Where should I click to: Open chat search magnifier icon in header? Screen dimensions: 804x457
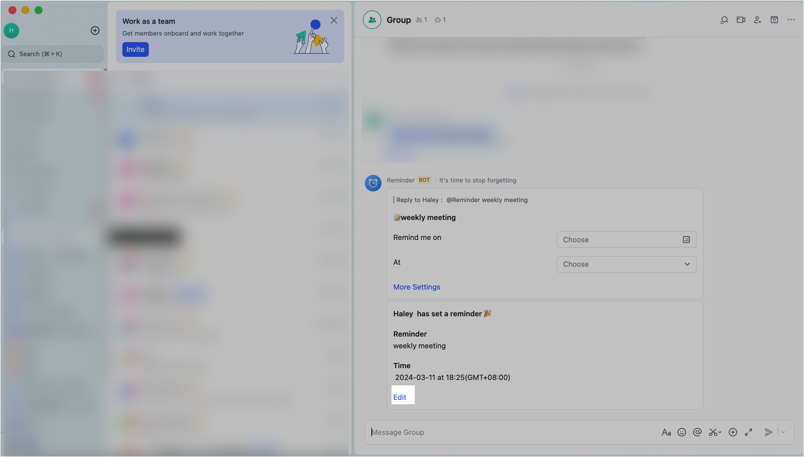[x=724, y=20]
